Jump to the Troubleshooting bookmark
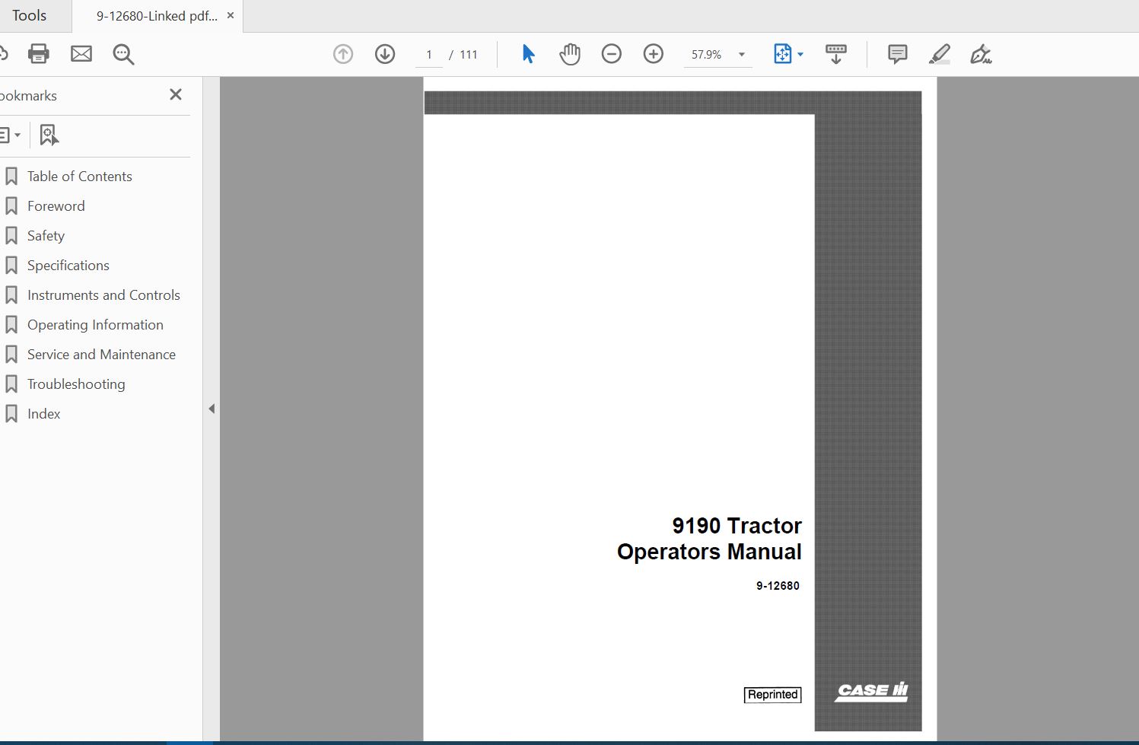 tap(76, 384)
